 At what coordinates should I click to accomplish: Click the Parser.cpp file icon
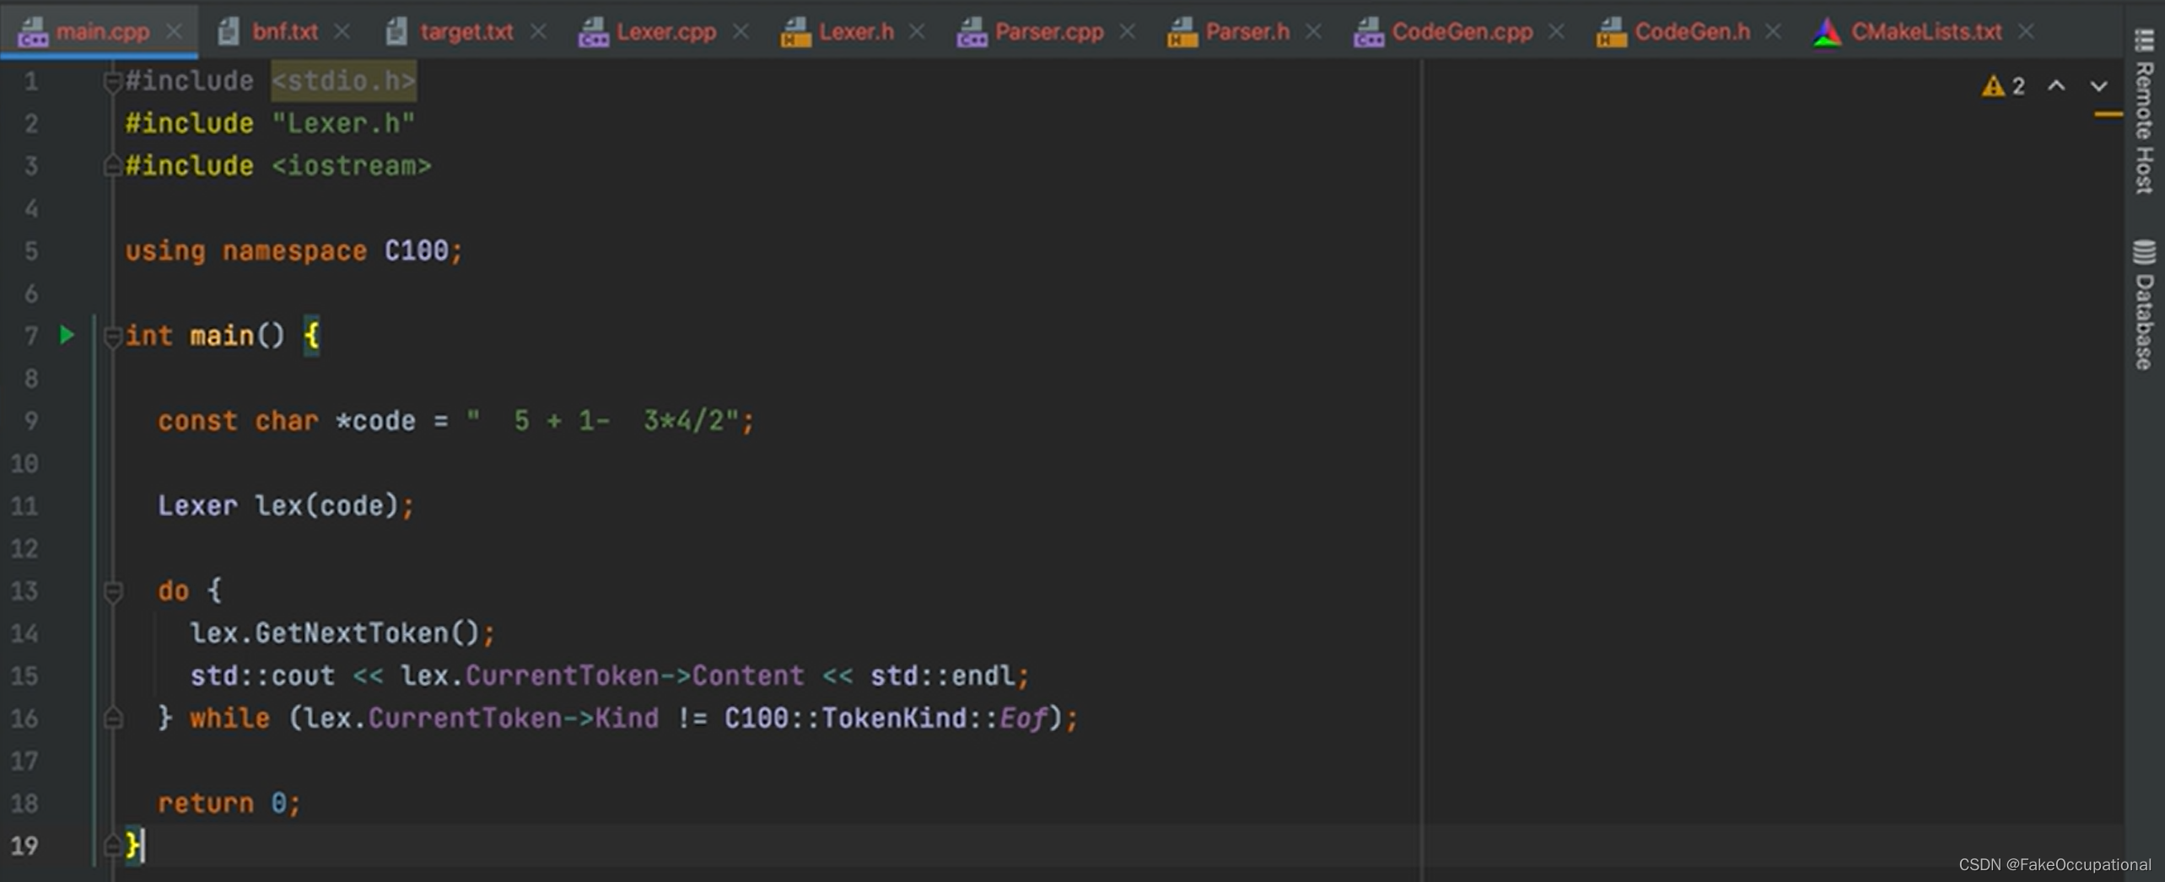tap(972, 32)
